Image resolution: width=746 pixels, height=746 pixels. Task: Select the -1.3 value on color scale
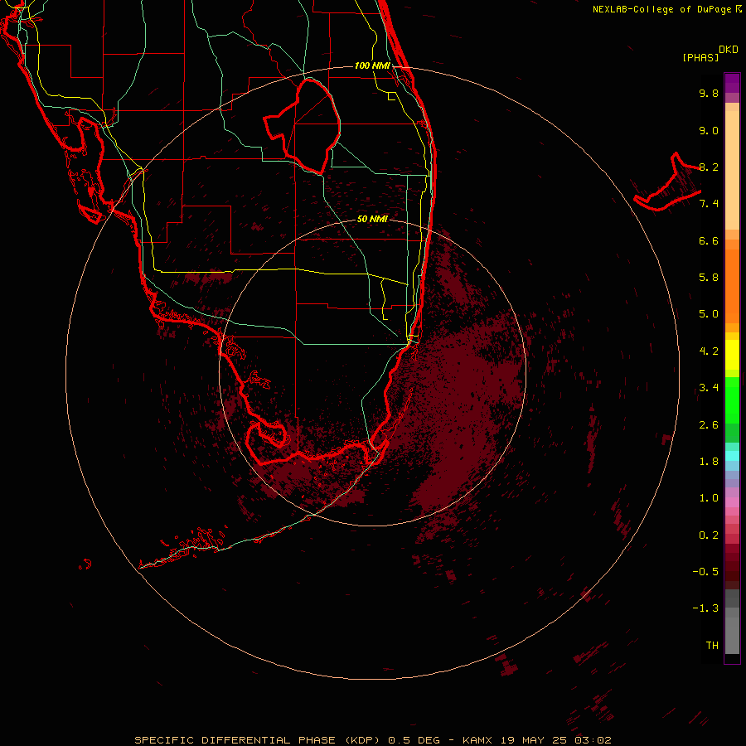(x=705, y=608)
